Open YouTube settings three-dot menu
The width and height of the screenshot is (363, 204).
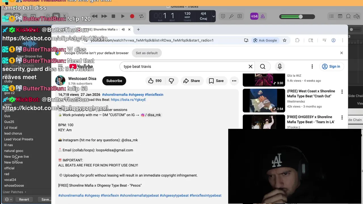tap(312, 67)
